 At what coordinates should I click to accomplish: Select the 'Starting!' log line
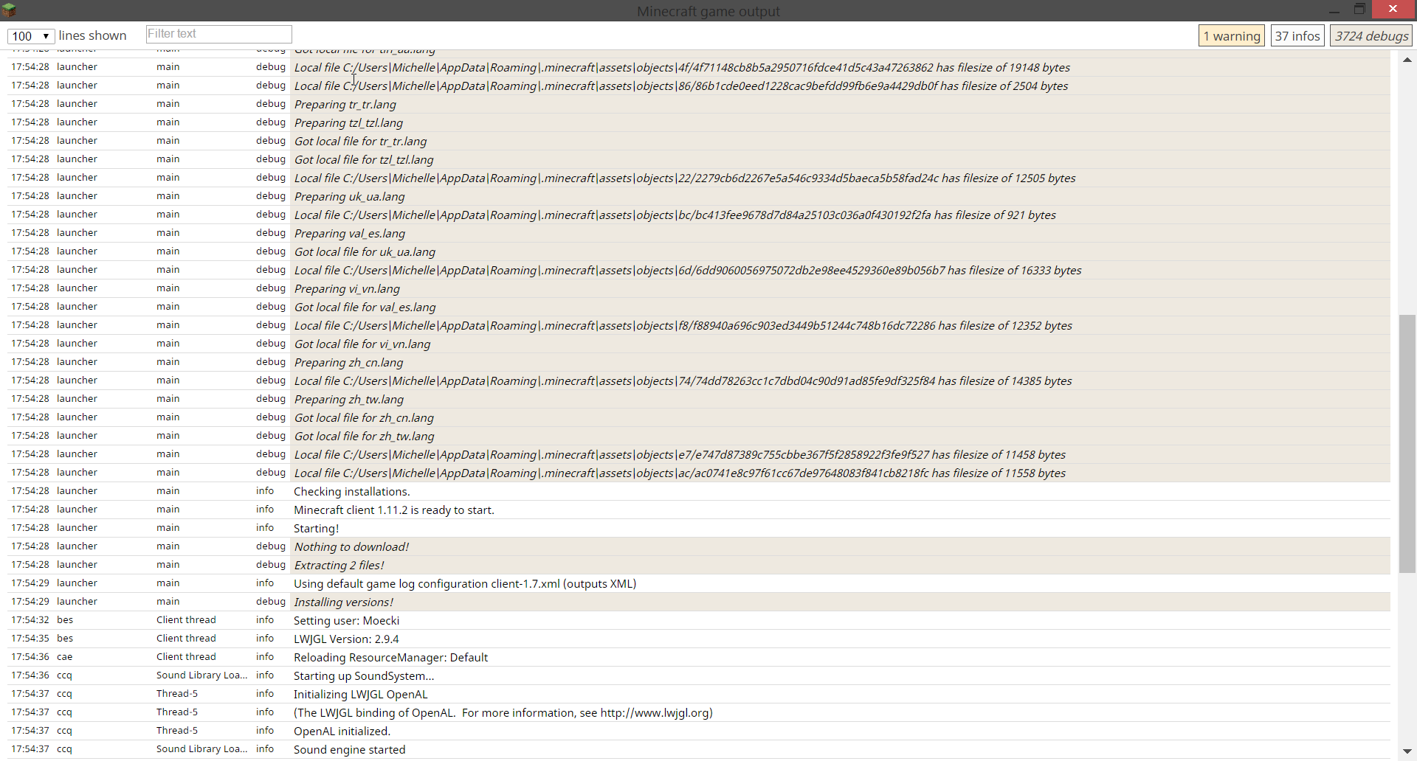coord(316,529)
